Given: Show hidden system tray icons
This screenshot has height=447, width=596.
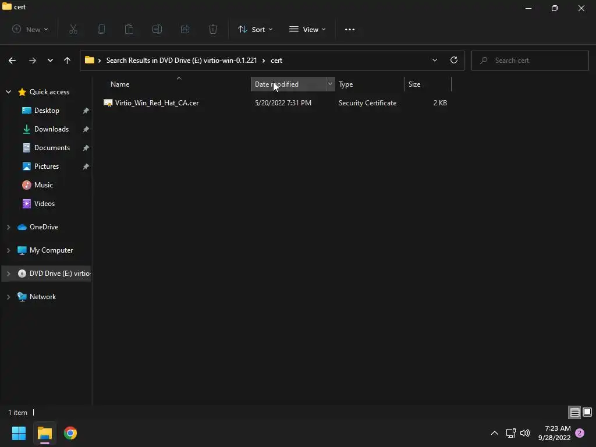Looking at the screenshot, I should (495, 433).
